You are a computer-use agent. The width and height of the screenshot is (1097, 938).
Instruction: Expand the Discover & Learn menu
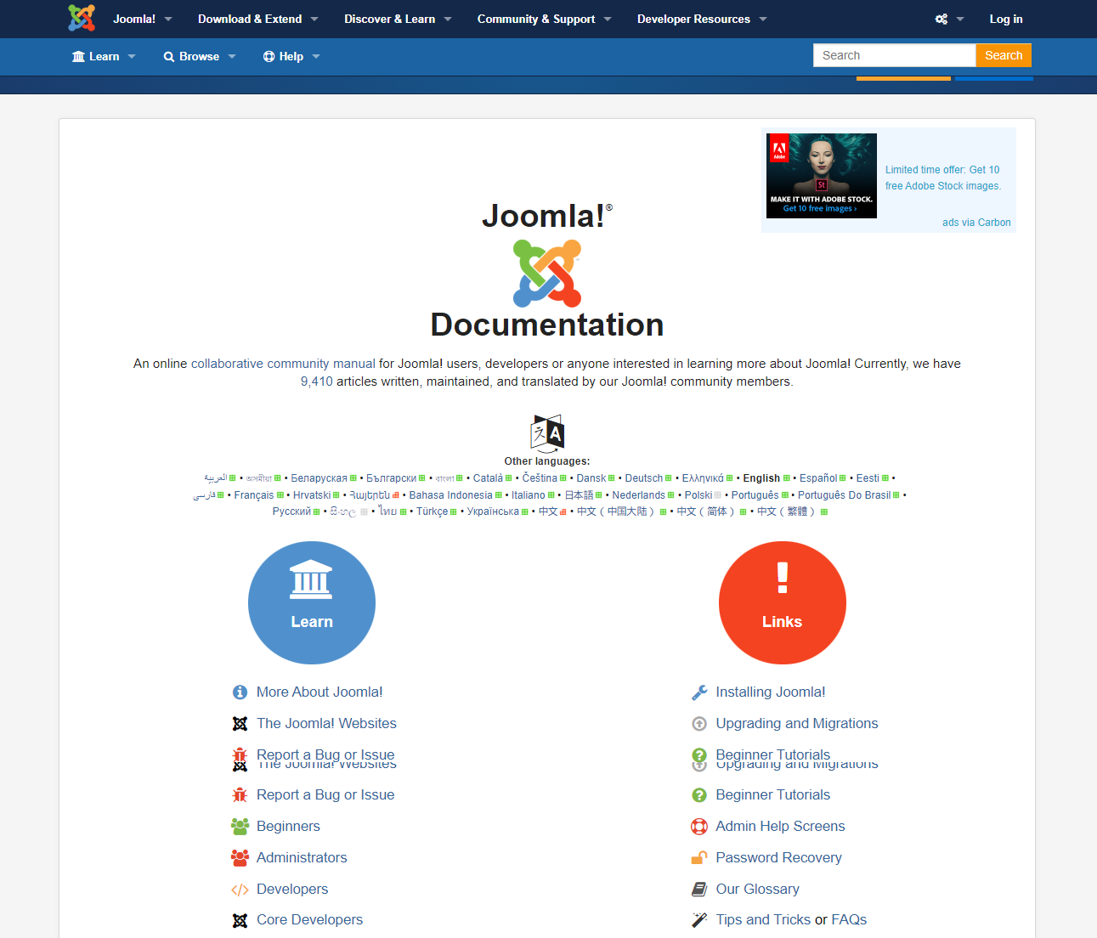point(398,19)
